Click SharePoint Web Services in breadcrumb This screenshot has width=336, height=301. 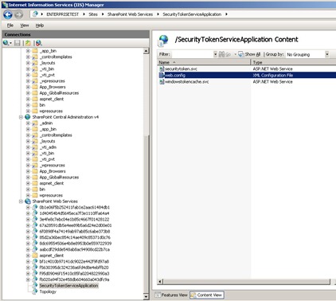pos(130,14)
